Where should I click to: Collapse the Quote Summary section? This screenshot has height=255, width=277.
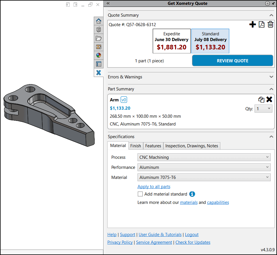coord(271,15)
